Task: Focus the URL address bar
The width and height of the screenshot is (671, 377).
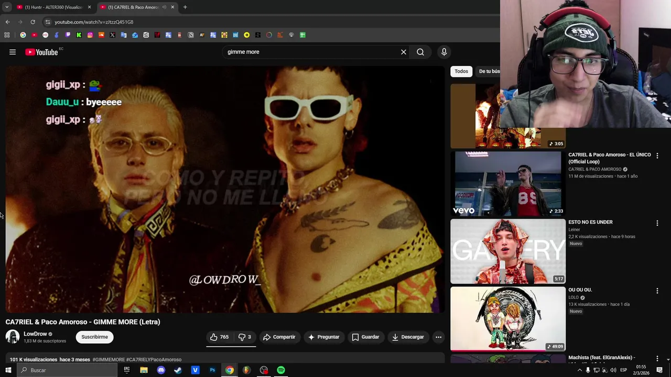Action: click(x=270, y=22)
